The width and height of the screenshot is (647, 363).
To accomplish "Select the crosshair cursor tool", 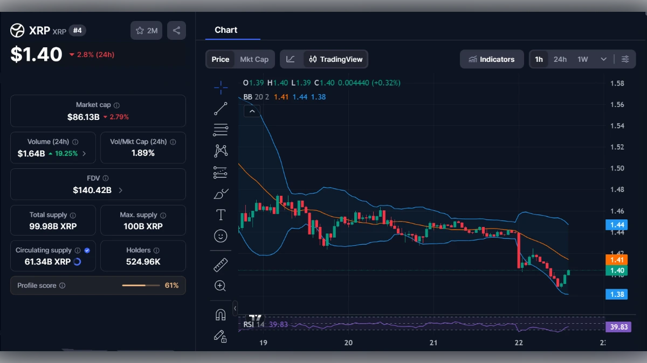I will tap(221, 87).
